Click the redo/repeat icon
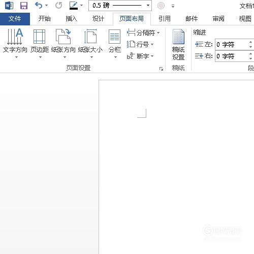 [59, 6]
